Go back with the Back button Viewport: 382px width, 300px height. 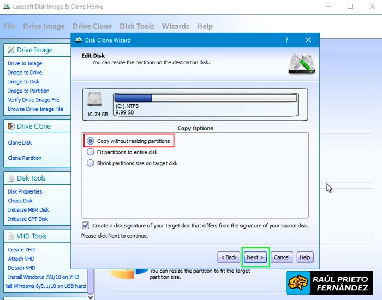(229, 257)
